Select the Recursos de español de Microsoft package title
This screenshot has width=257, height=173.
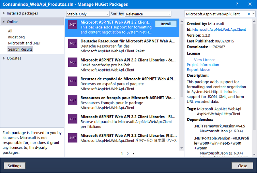pos(128,79)
